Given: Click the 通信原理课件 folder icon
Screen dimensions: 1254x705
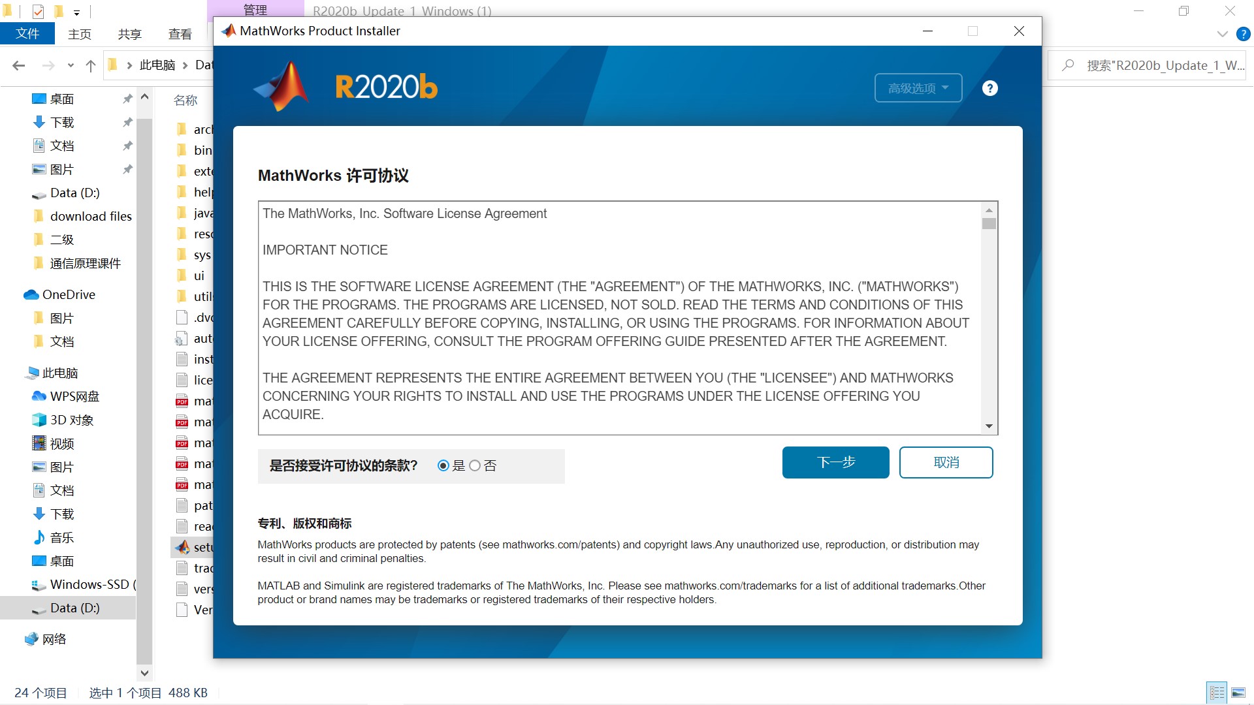Looking at the screenshot, I should click(x=39, y=263).
